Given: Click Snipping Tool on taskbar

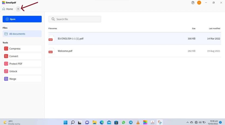Looking at the screenshot, I should pyautogui.click(x=160, y=122).
